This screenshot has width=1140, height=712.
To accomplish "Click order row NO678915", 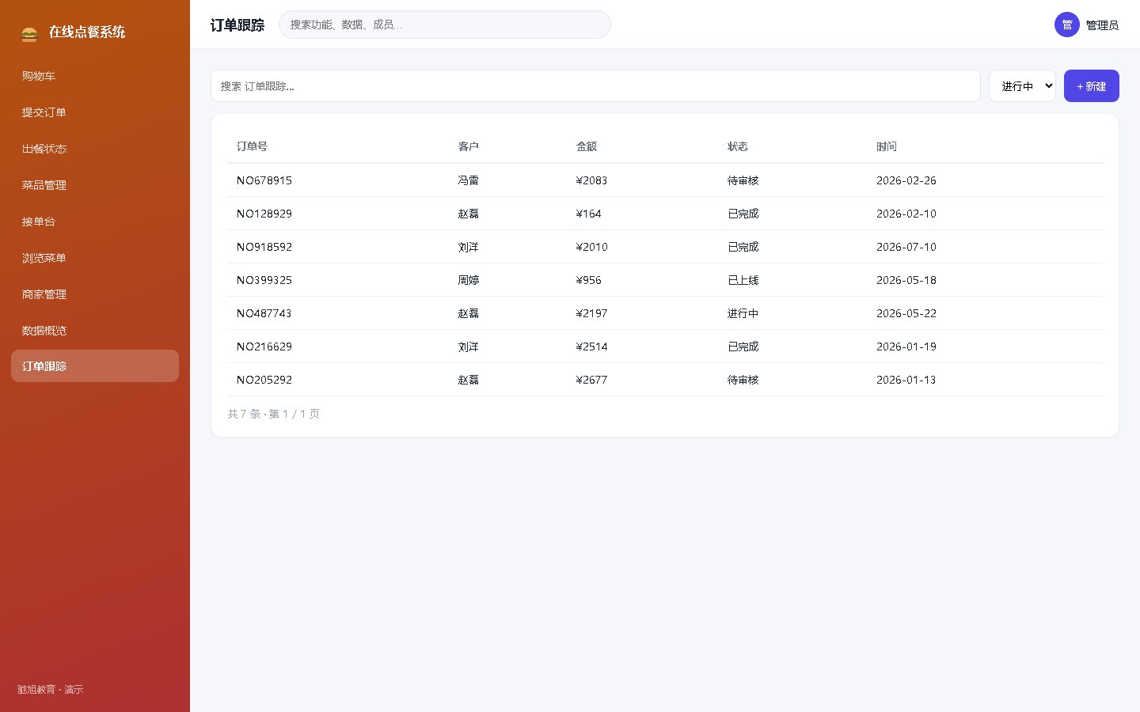I will (x=664, y=180).
